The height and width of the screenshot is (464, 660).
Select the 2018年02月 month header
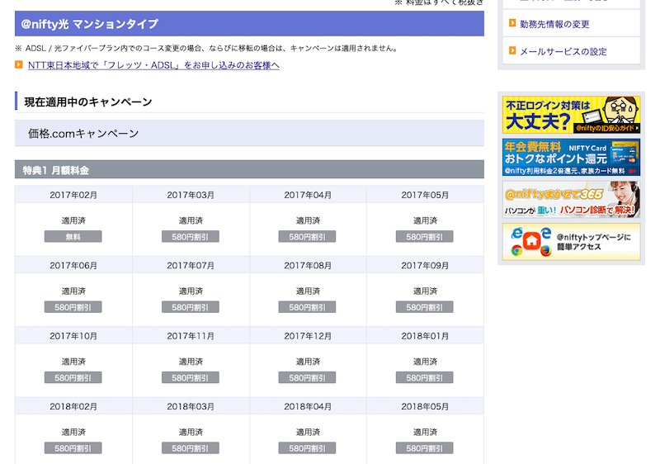pos(73,406)
